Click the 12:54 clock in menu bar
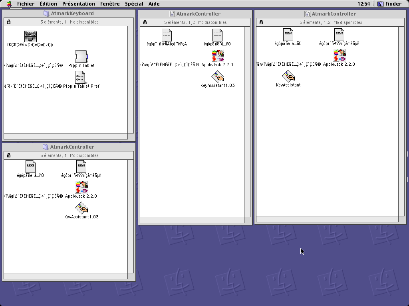409x306 pixels. pos(363,4)
